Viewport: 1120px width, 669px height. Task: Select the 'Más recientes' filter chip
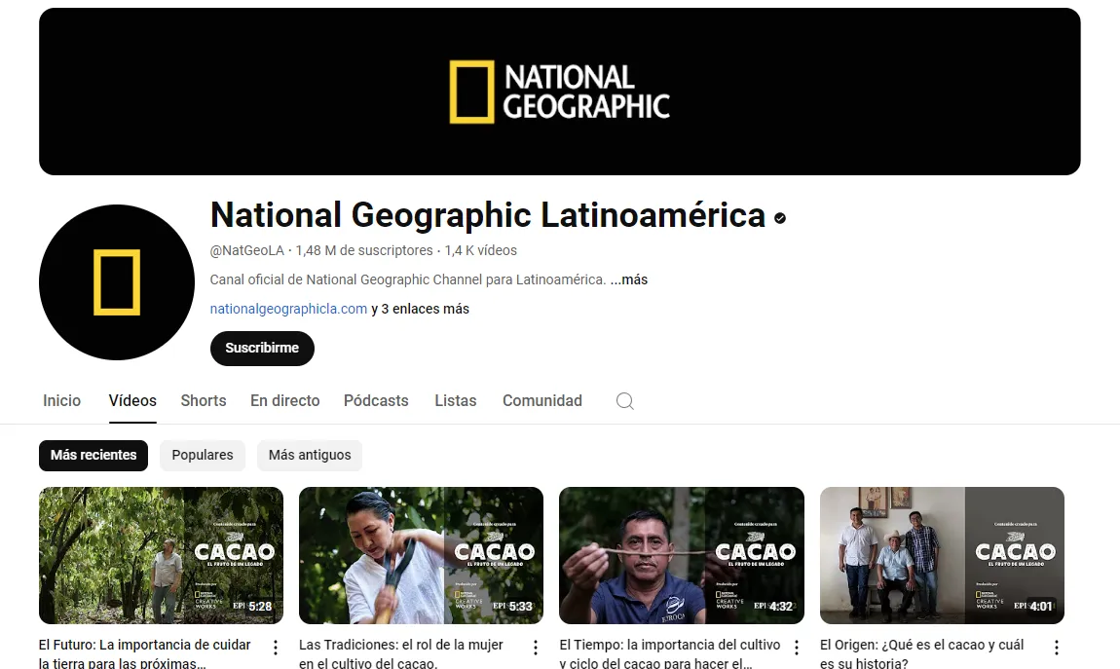pyautogui.click(x=93, y=455)
